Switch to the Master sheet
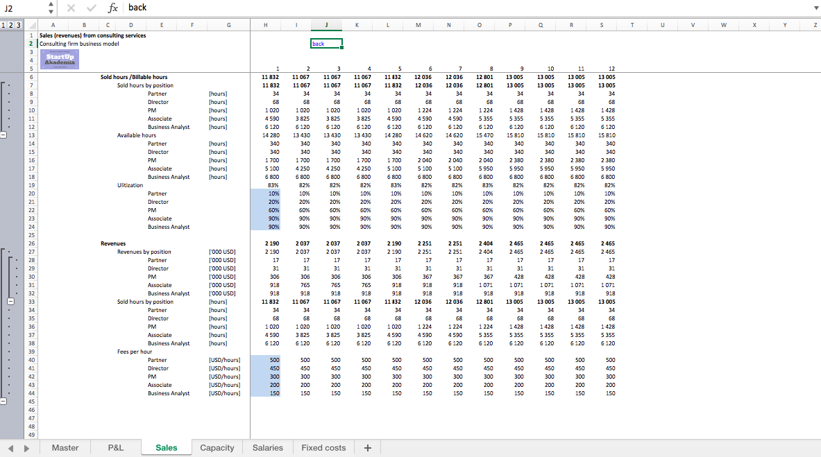This screenshot has width=821, height=457. (x=65, y=447)
